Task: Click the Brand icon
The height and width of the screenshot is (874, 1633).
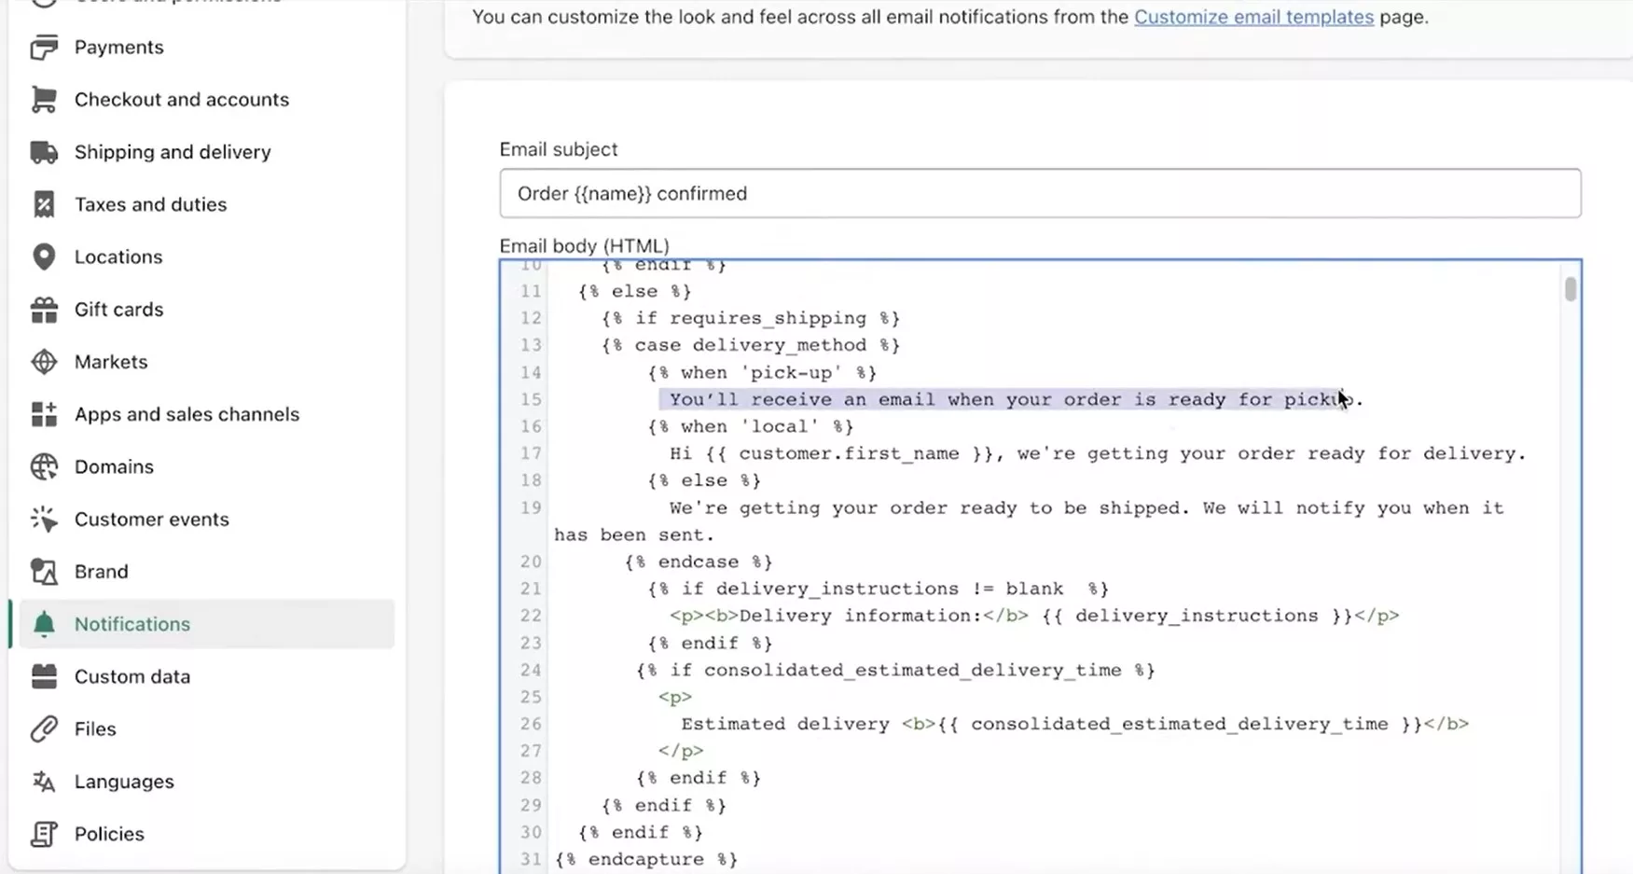Action: point(44,572)
